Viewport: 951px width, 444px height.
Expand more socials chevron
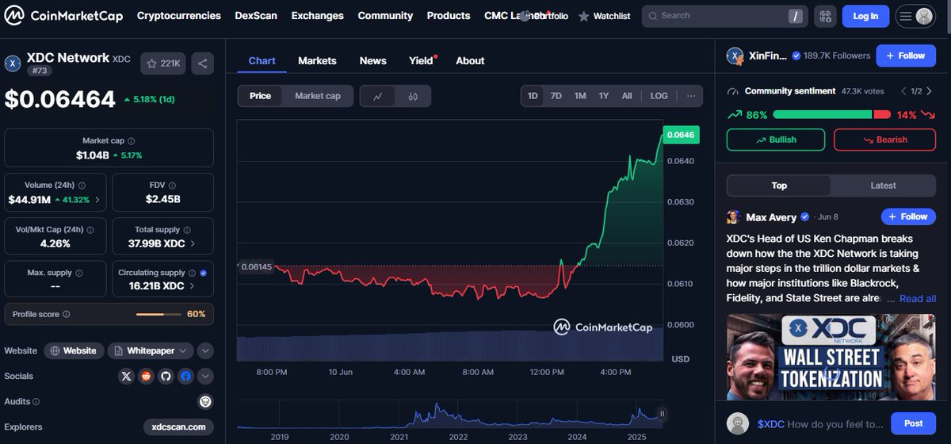[205, 376]
